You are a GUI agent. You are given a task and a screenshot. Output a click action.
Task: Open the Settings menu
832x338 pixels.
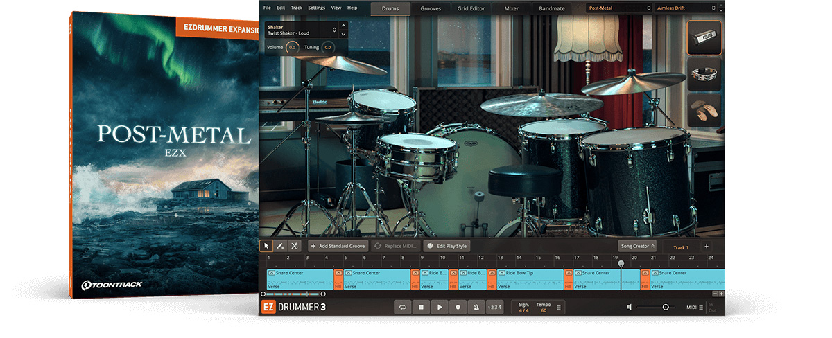pyautogui.click(x=316, y=8)
